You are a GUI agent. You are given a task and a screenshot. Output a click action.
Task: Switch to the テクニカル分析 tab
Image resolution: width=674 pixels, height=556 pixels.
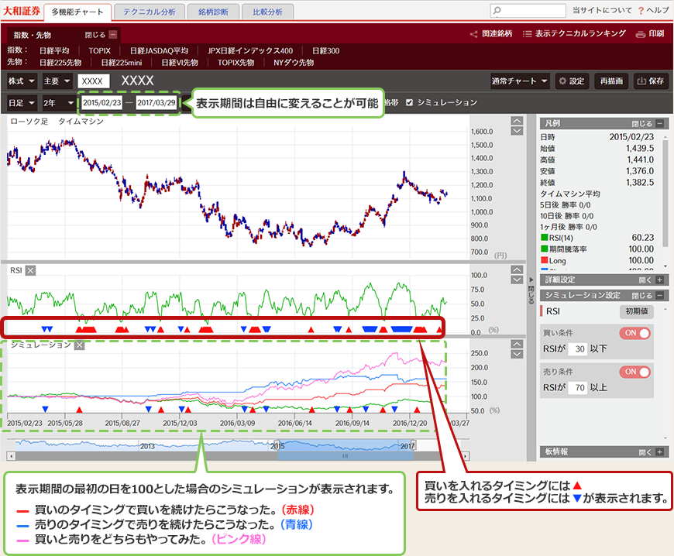pyautogui.click(x=150, y=12)
